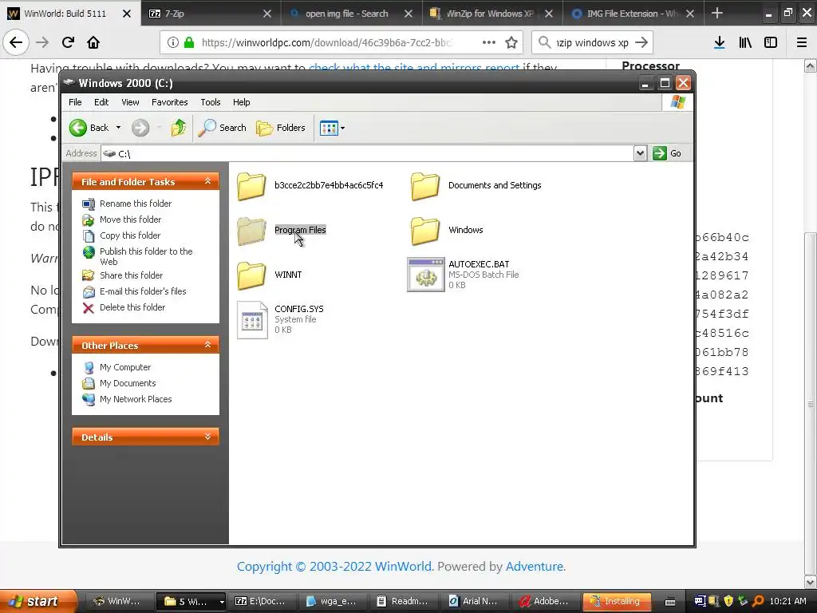Viewport: 817px width, 613px height.
Task: Open the Edit menu in Explorer
Action: [x=101, y=102]
